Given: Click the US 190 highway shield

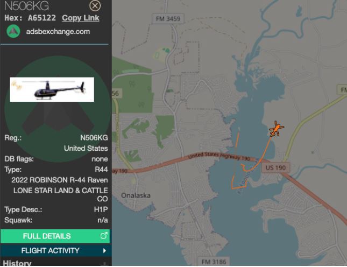Looking at the screenshot, I should point(277,168).
